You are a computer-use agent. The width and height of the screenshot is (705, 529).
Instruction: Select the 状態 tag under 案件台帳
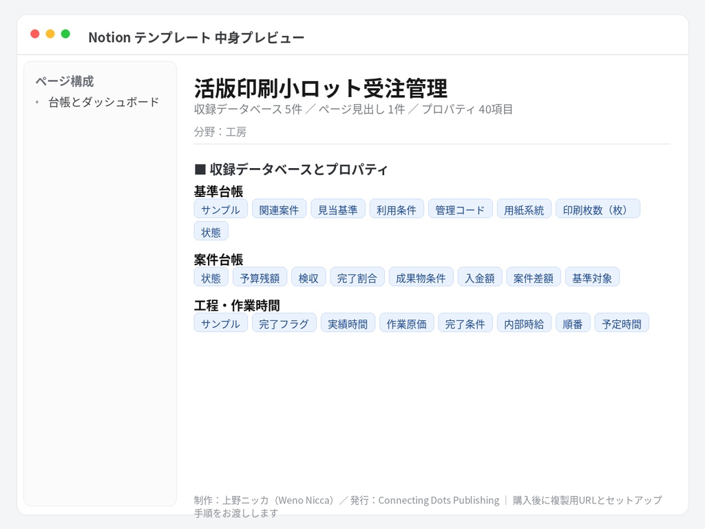(211, 277)
